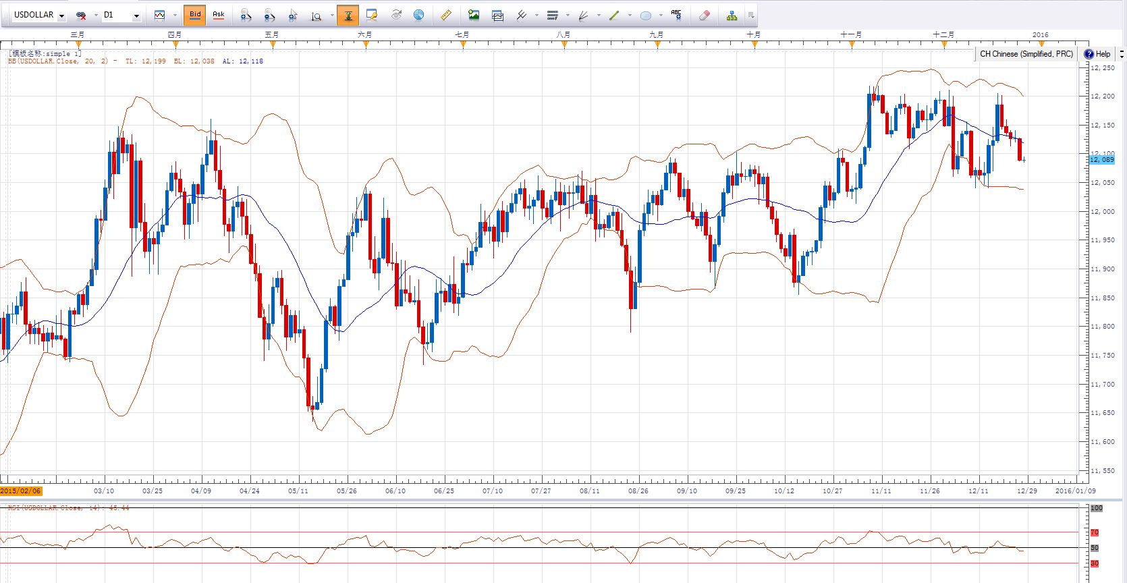Expand the ellipse shape dropdown arrow
Viewport: 1127px width, 583px height.
661,15
